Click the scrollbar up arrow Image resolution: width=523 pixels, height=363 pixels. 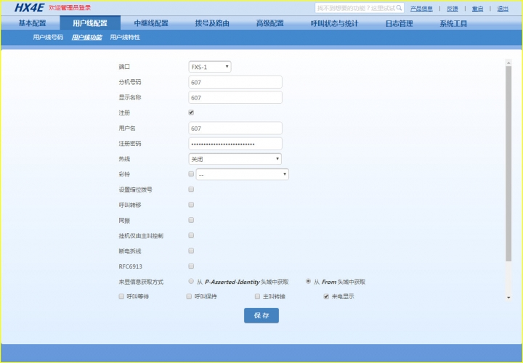tap(508, 62)
